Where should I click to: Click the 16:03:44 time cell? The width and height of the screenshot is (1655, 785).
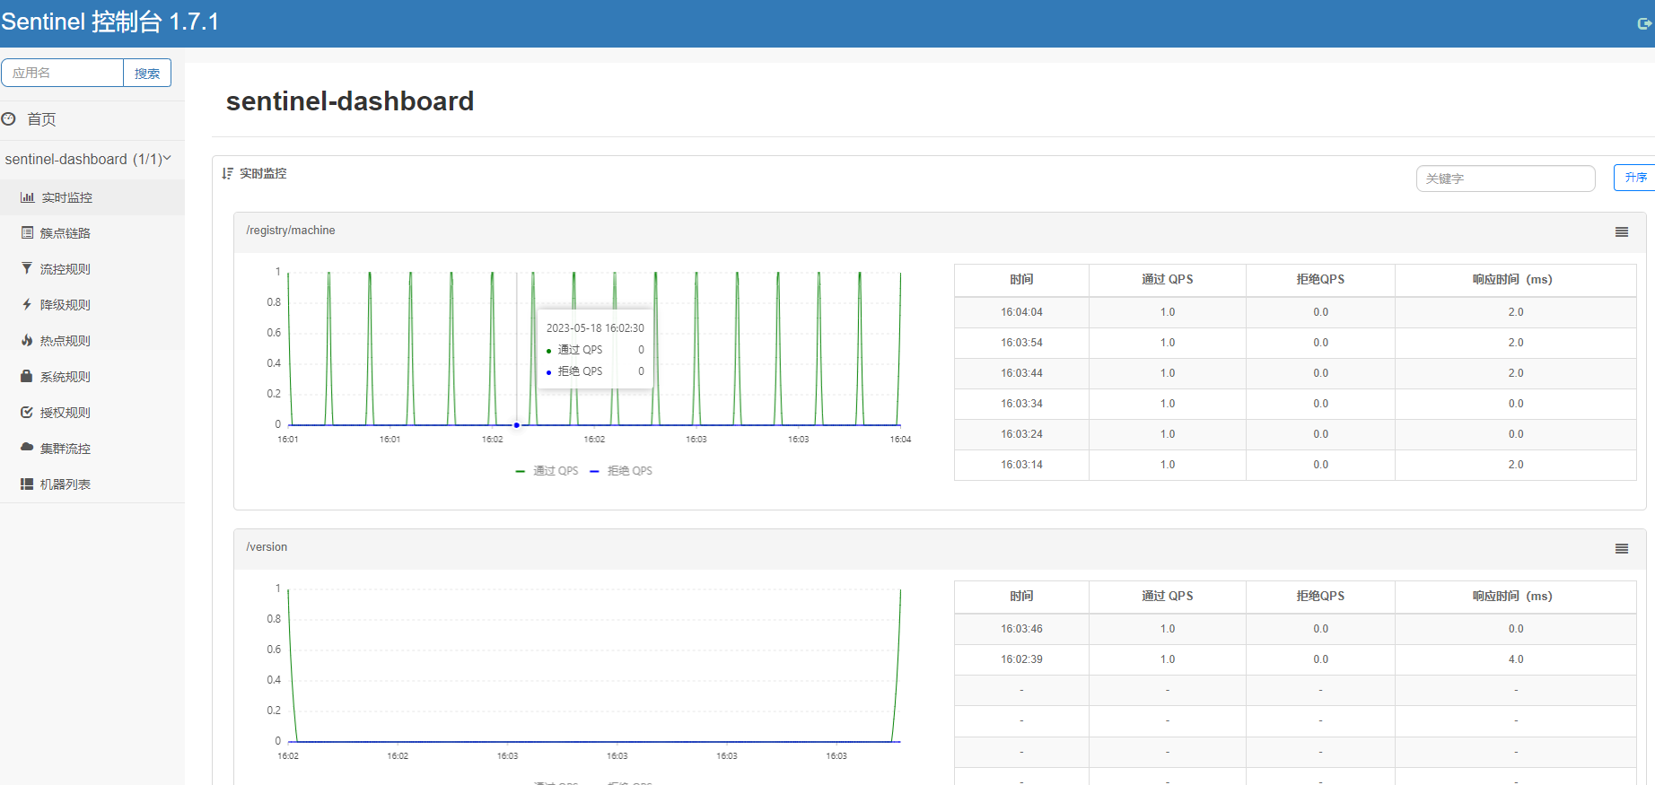coord(1021,373)
